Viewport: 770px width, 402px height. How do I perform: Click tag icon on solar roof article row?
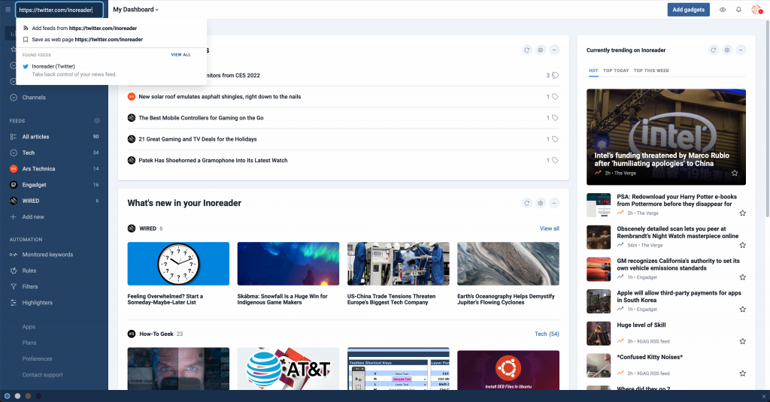[x=556, y=97]
